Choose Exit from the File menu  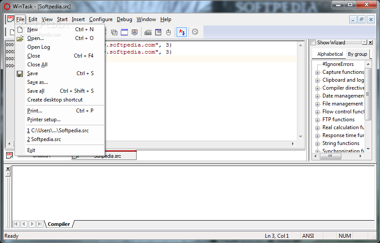click(60, 150)
